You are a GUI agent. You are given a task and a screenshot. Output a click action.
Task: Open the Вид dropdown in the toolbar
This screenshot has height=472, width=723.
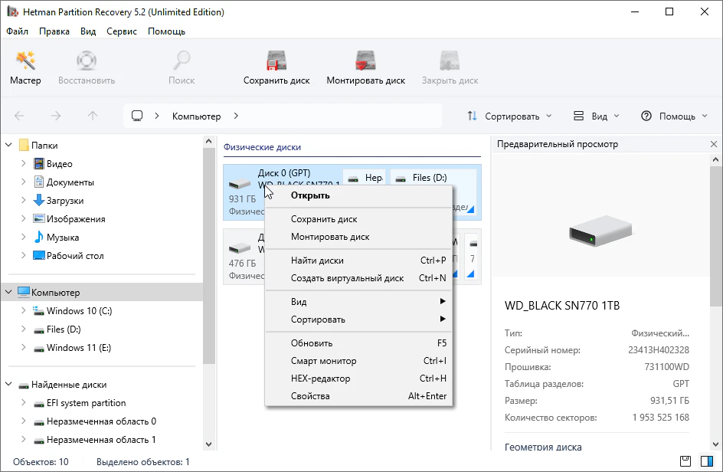pos(597,116)
